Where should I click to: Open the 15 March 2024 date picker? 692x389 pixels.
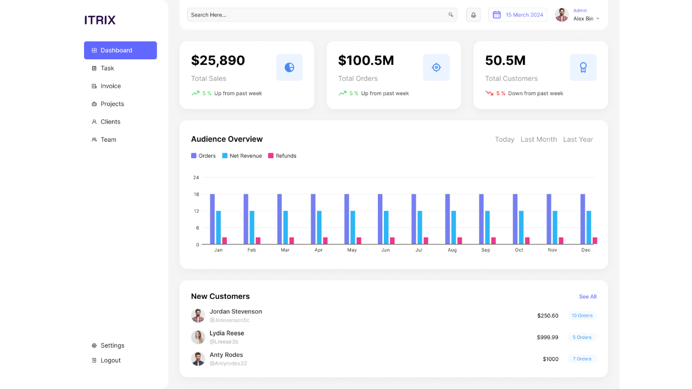[518, 15]
